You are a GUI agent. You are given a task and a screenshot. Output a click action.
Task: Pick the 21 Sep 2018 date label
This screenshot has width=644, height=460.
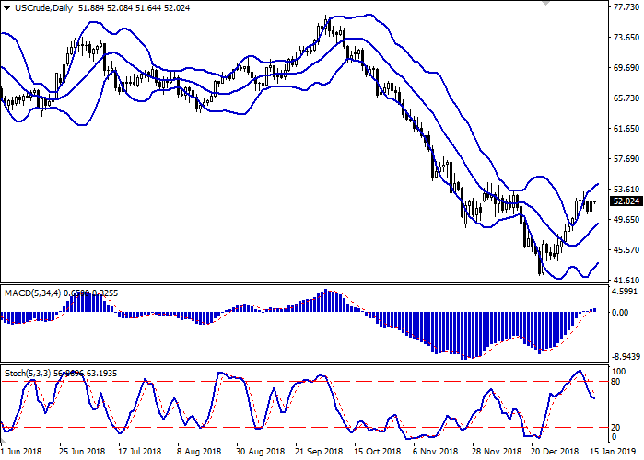(320, 452)
